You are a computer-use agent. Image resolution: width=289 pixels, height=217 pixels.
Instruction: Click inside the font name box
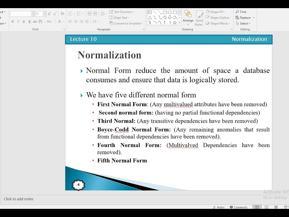click(21, 14)
